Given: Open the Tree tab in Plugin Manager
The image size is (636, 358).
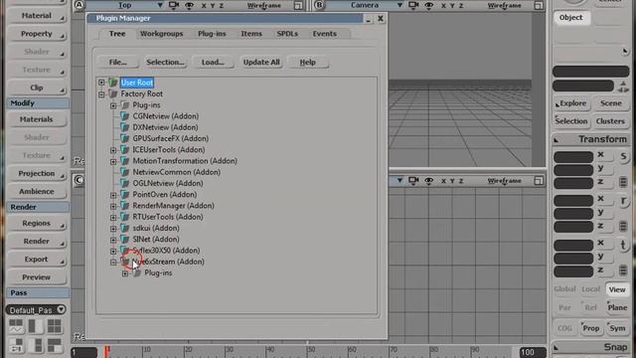Looking at the screenshot, I should click(x=117, y=34).
